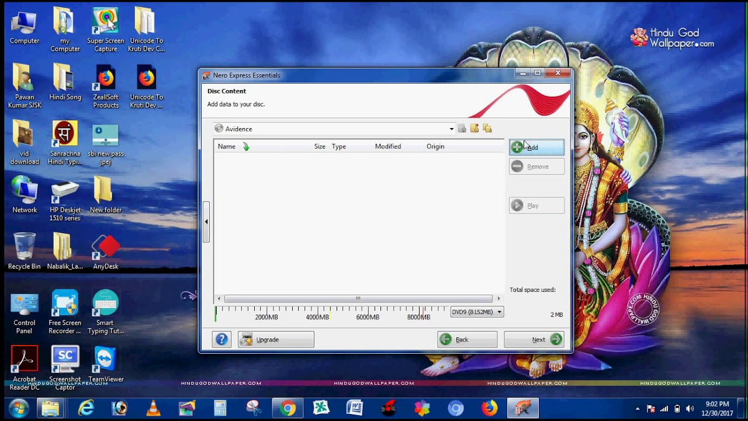Image resolution: width=748 pixels, height=421 pixels.
Task: Click the Next button
Action: [x=534, y=339]
